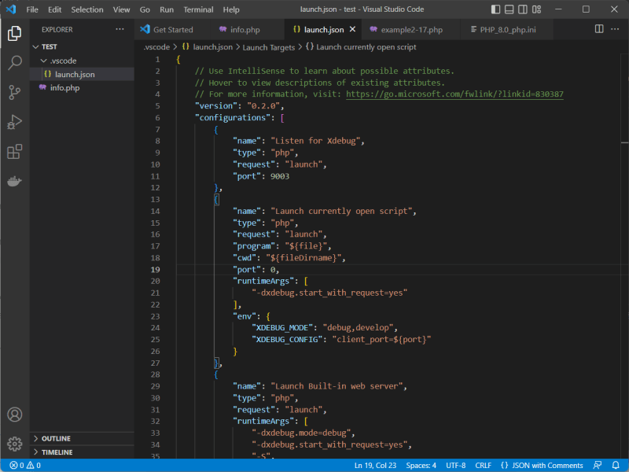
Task: Close the launch.json tab
Action: [x=352, y=29]
